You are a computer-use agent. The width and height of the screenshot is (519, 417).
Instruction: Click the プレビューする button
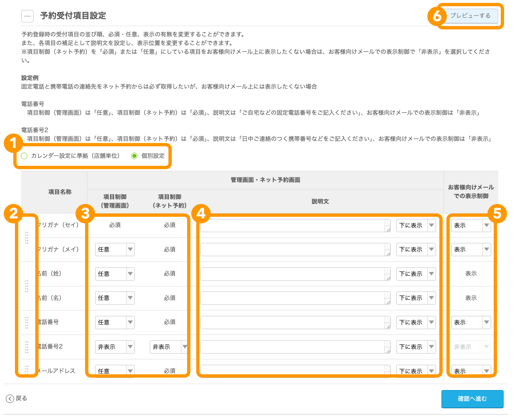coord(472,17)
